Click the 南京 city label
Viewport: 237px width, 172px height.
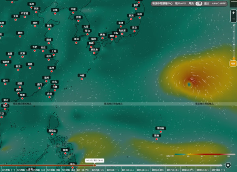43,48
